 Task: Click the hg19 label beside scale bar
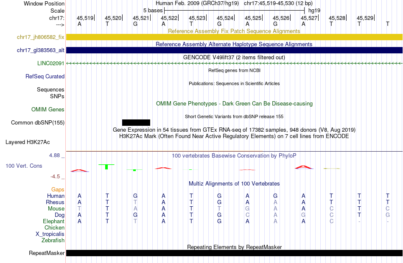[x=314, y=11]
